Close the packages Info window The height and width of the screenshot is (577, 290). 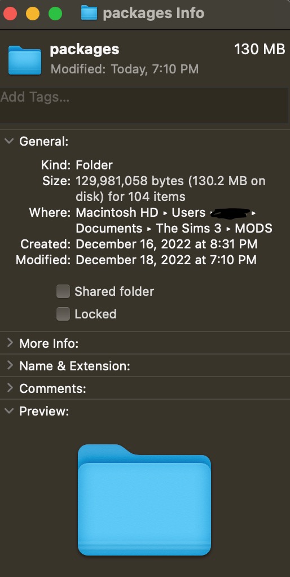(10, 14)
